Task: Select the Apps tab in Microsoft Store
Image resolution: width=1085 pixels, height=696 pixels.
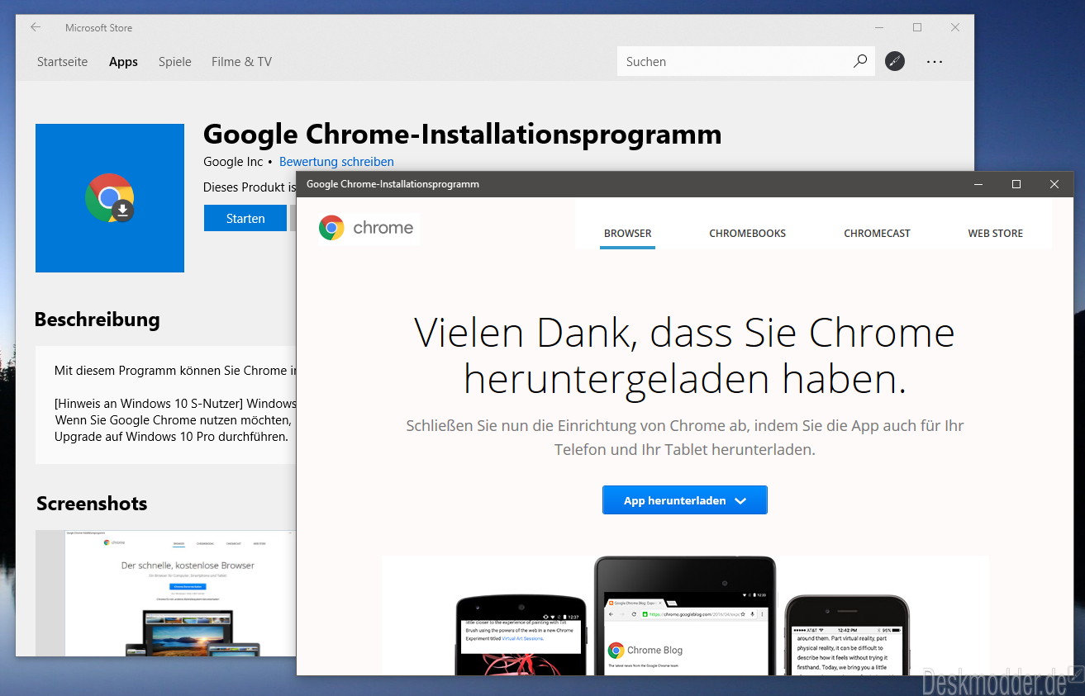Action: pos(123,62)
